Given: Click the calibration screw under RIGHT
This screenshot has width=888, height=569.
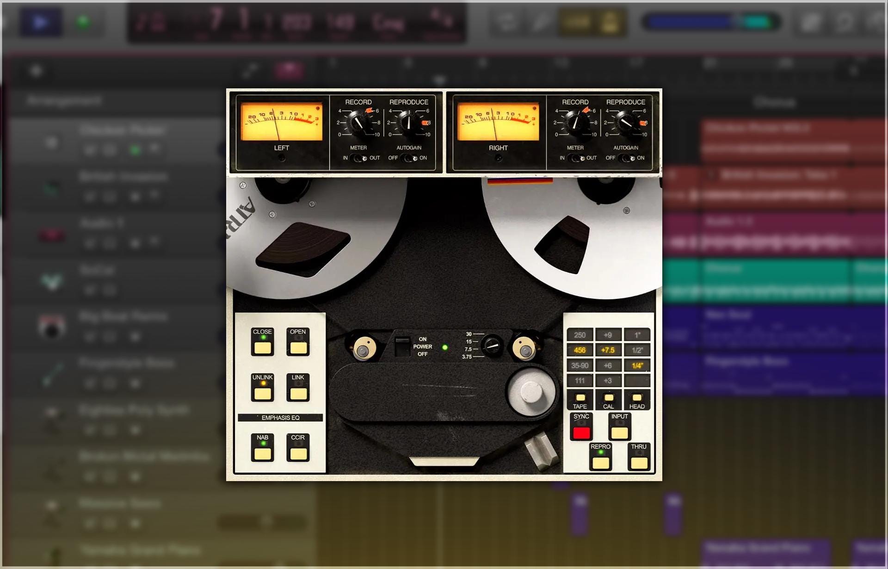Looking at the screenshot, I should click(498, 159).
